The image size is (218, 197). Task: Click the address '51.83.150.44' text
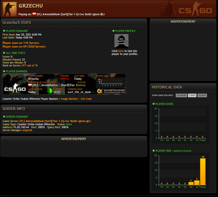point(21,127)
